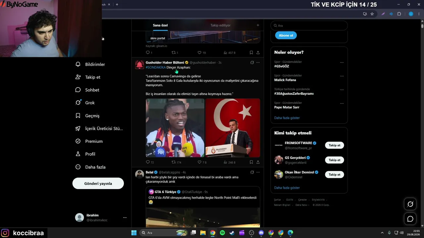Image resolution: width=424 pixels, height=238 pixels.
Task: Open options for the #GSvGÖZ trend
Action: (342, 62)
